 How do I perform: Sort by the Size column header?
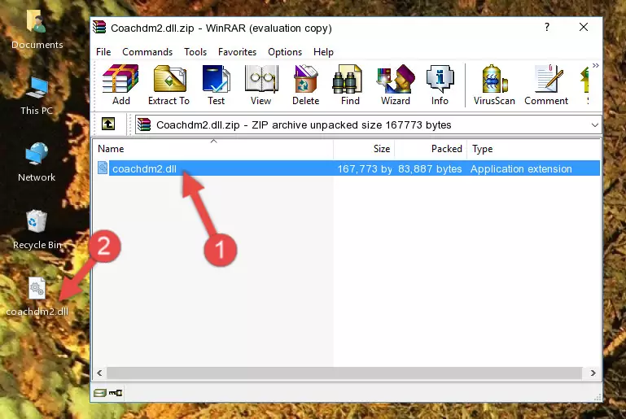[x=364, y=149]
